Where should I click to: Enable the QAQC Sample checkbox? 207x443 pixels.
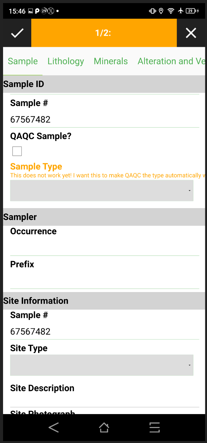tap(17, 151)
